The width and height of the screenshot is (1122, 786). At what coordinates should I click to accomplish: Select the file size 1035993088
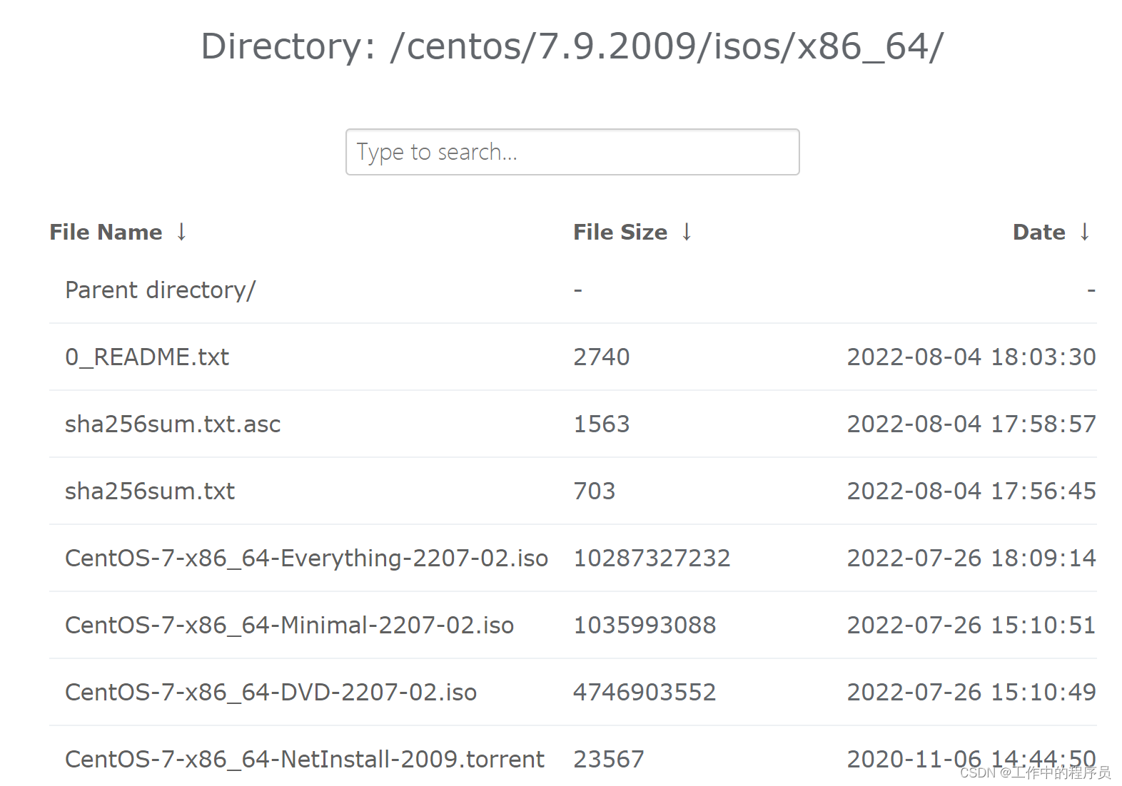645,626
